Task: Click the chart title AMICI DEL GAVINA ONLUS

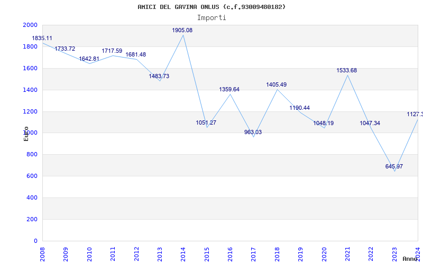Action: tap(212, 7)
